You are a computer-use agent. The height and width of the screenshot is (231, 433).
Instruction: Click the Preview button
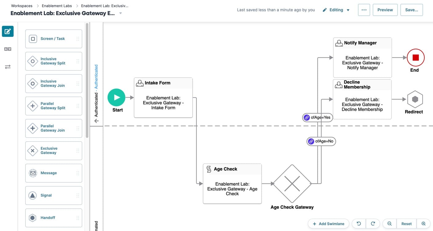(385, 10)
